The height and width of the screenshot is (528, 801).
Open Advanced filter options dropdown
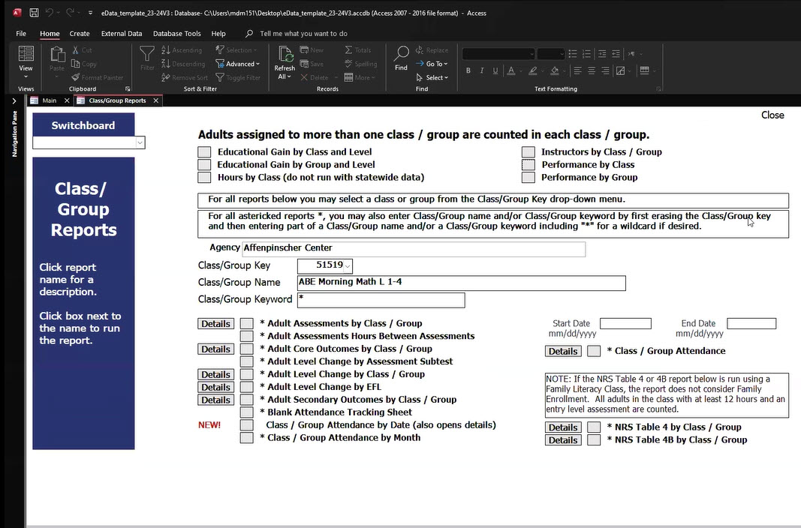click(x=238, y=64)
